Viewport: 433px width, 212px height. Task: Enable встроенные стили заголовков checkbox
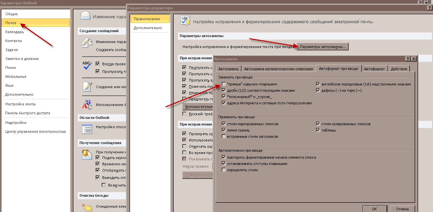coord(224,136)
